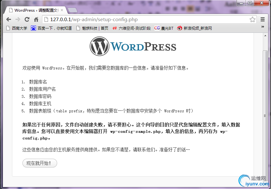Screen dimensions: 271x189
Task: Click the list item 数据库主机
Action: pos(40,103)
